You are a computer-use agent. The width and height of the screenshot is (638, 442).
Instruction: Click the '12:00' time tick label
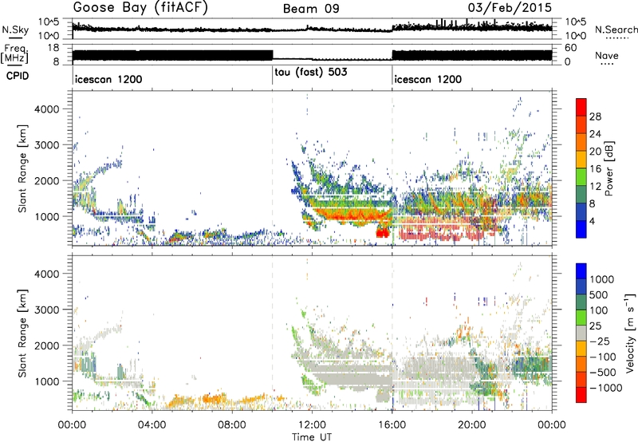312,425
